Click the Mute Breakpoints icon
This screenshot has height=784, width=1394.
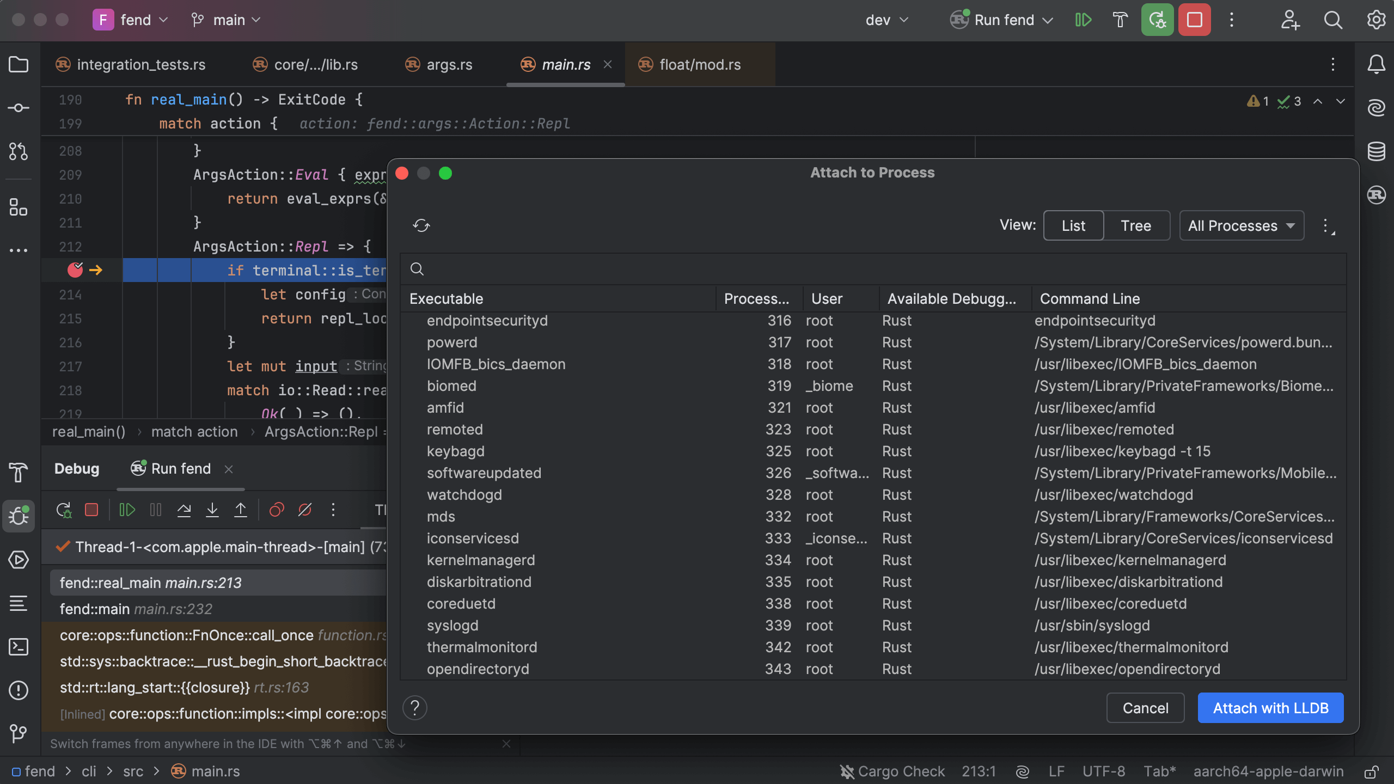pos(305,510)
